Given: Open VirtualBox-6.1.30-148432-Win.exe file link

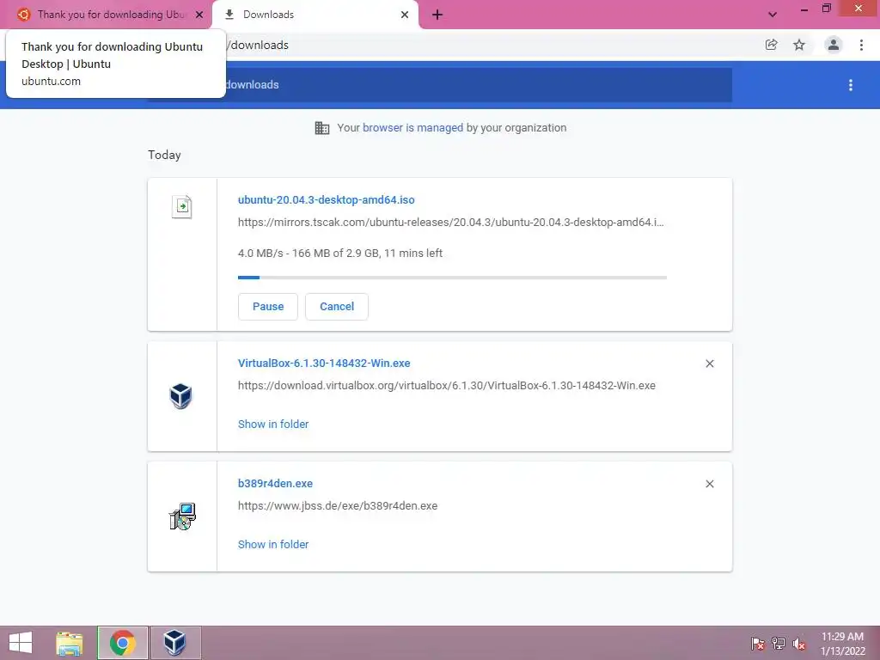Looking at the screenshot, I should [x=324, y=364].
